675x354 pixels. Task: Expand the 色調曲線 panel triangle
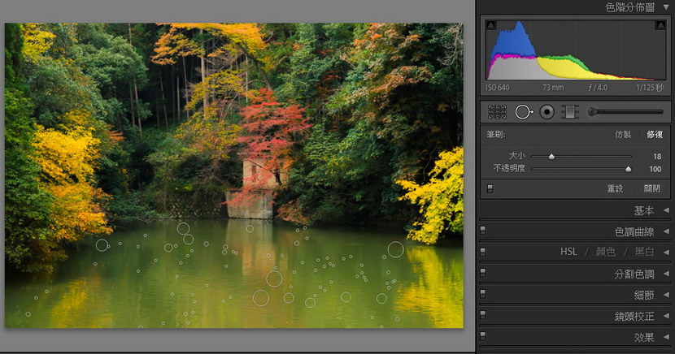666,231
